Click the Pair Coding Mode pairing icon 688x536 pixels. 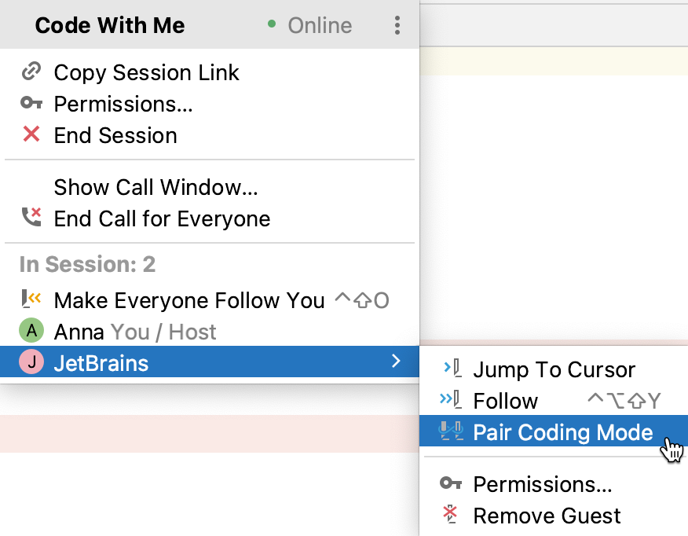pyautogui.click(x=452, y=432)
